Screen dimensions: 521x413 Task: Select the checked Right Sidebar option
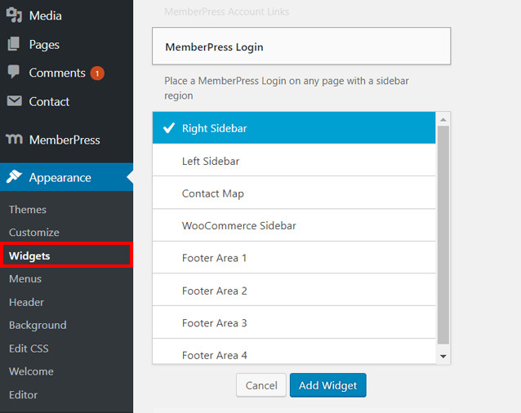coord(294,128)
